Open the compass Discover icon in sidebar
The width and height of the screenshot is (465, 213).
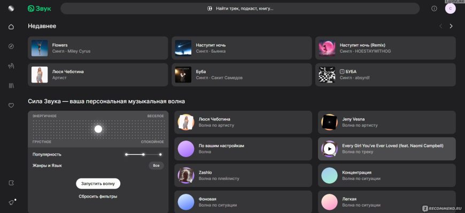click(11, 46)
